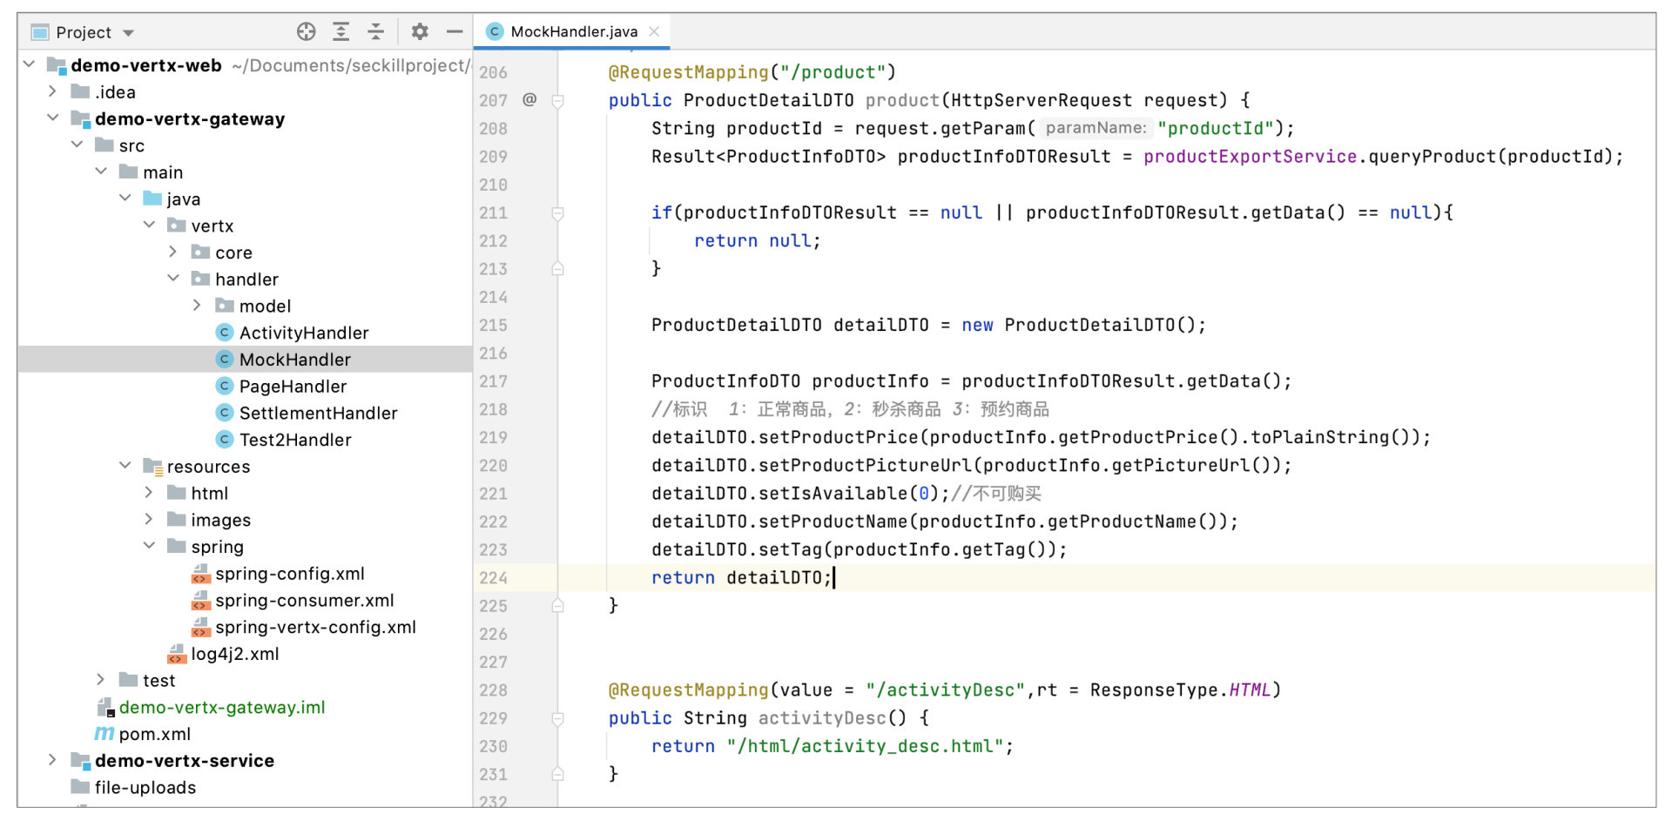Click the Collapse All icon in Project toolbar

(376, 32)
